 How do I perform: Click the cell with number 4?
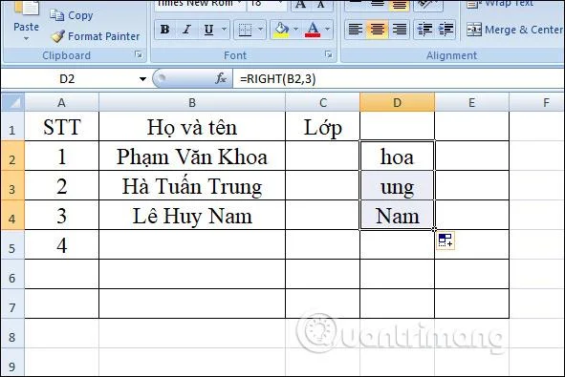(61, 245)
